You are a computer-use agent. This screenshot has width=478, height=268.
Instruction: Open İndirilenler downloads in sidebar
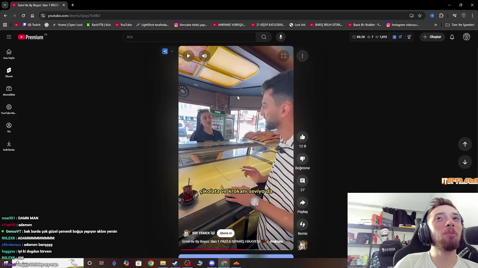(x=9, y=146)
